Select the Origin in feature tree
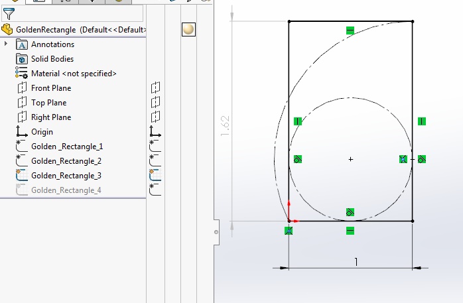Image resolution: width=463 pixels, height=303 pixels. (42, 132)
